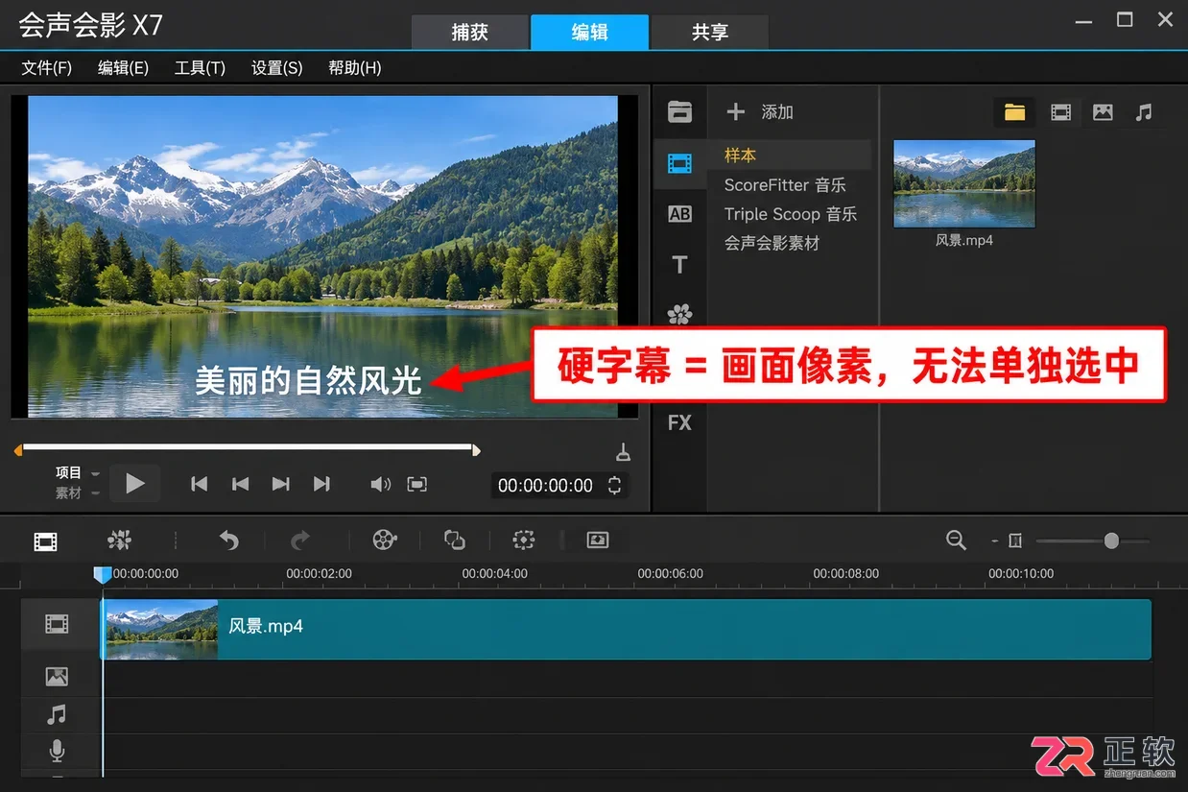Select the 样本 library folder
This screenshot has height=792, width=1188.
(x=791, y=155)
